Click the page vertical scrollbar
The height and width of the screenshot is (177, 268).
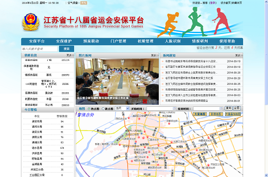(266, 88)
